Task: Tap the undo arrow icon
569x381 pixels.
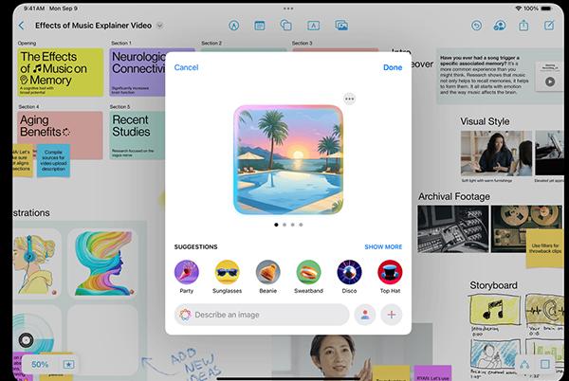Action: 476,26
